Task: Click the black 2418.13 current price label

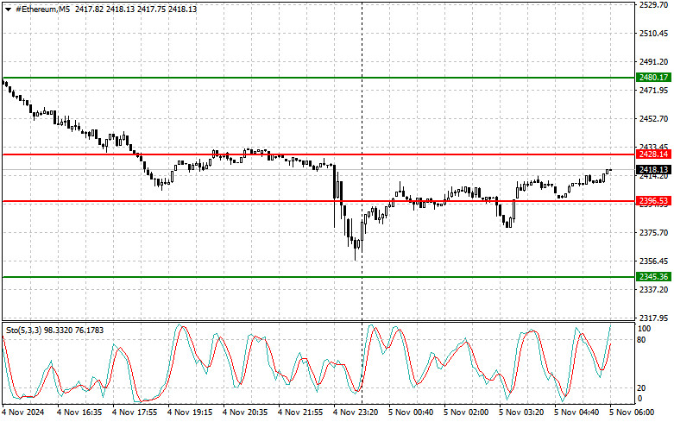Action: click(x=653, y=169)
